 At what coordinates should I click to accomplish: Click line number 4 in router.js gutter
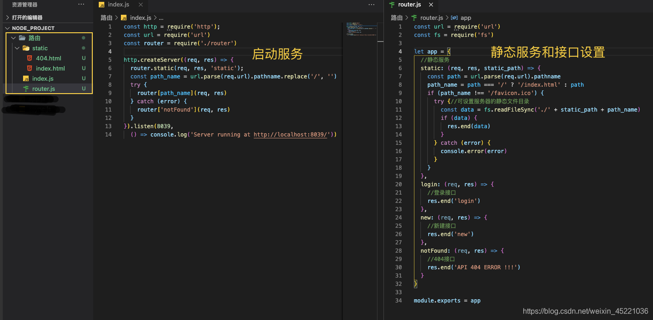[x=400, y=52]
